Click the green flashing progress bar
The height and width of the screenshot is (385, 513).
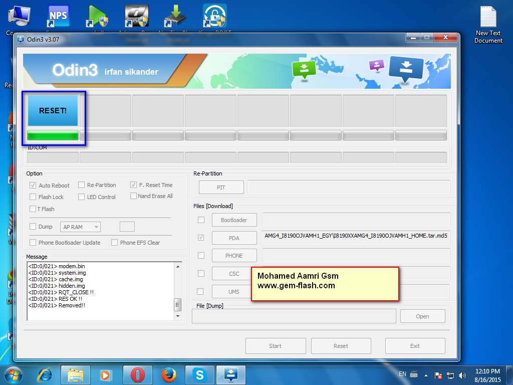[x=53, y=135]
